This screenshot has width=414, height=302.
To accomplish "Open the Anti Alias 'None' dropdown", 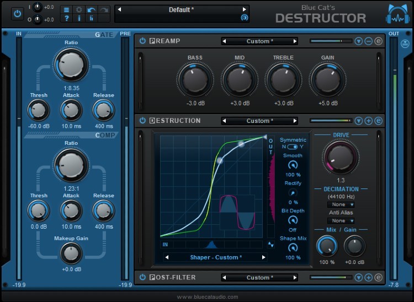I will [340, 220].
